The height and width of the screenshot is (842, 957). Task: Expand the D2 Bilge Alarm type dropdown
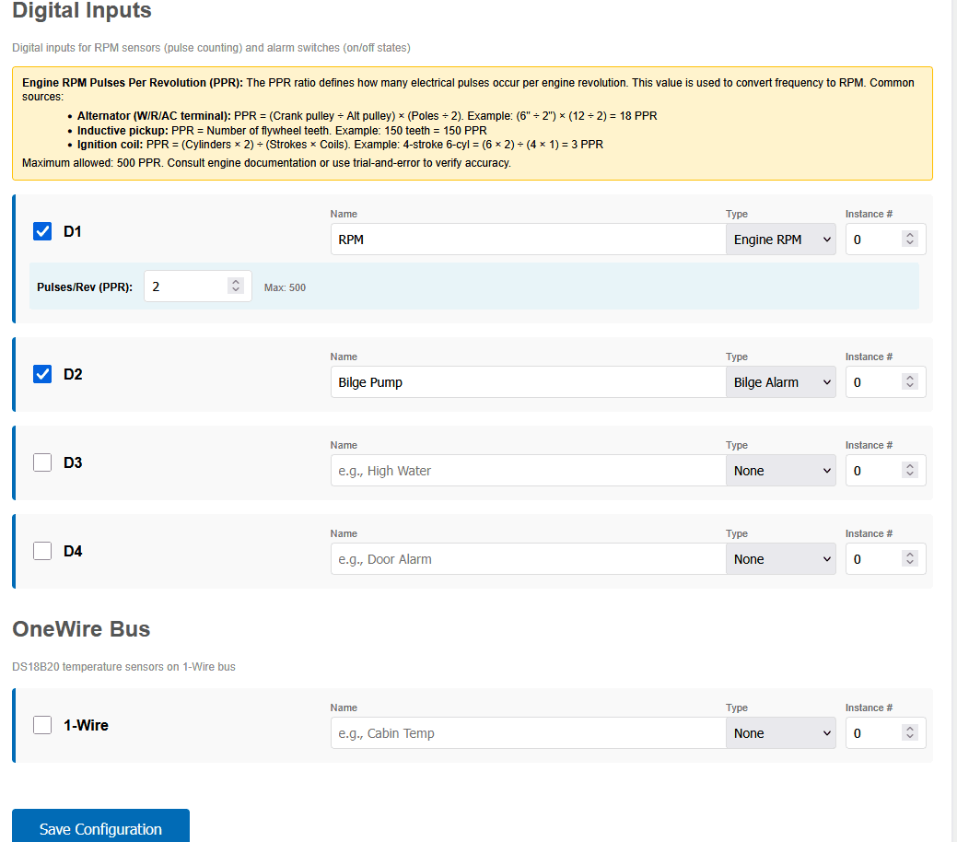pos(780,382)
